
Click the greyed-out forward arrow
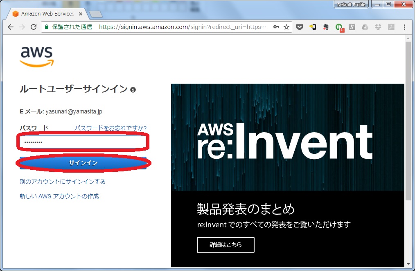[x=22, y=27]
